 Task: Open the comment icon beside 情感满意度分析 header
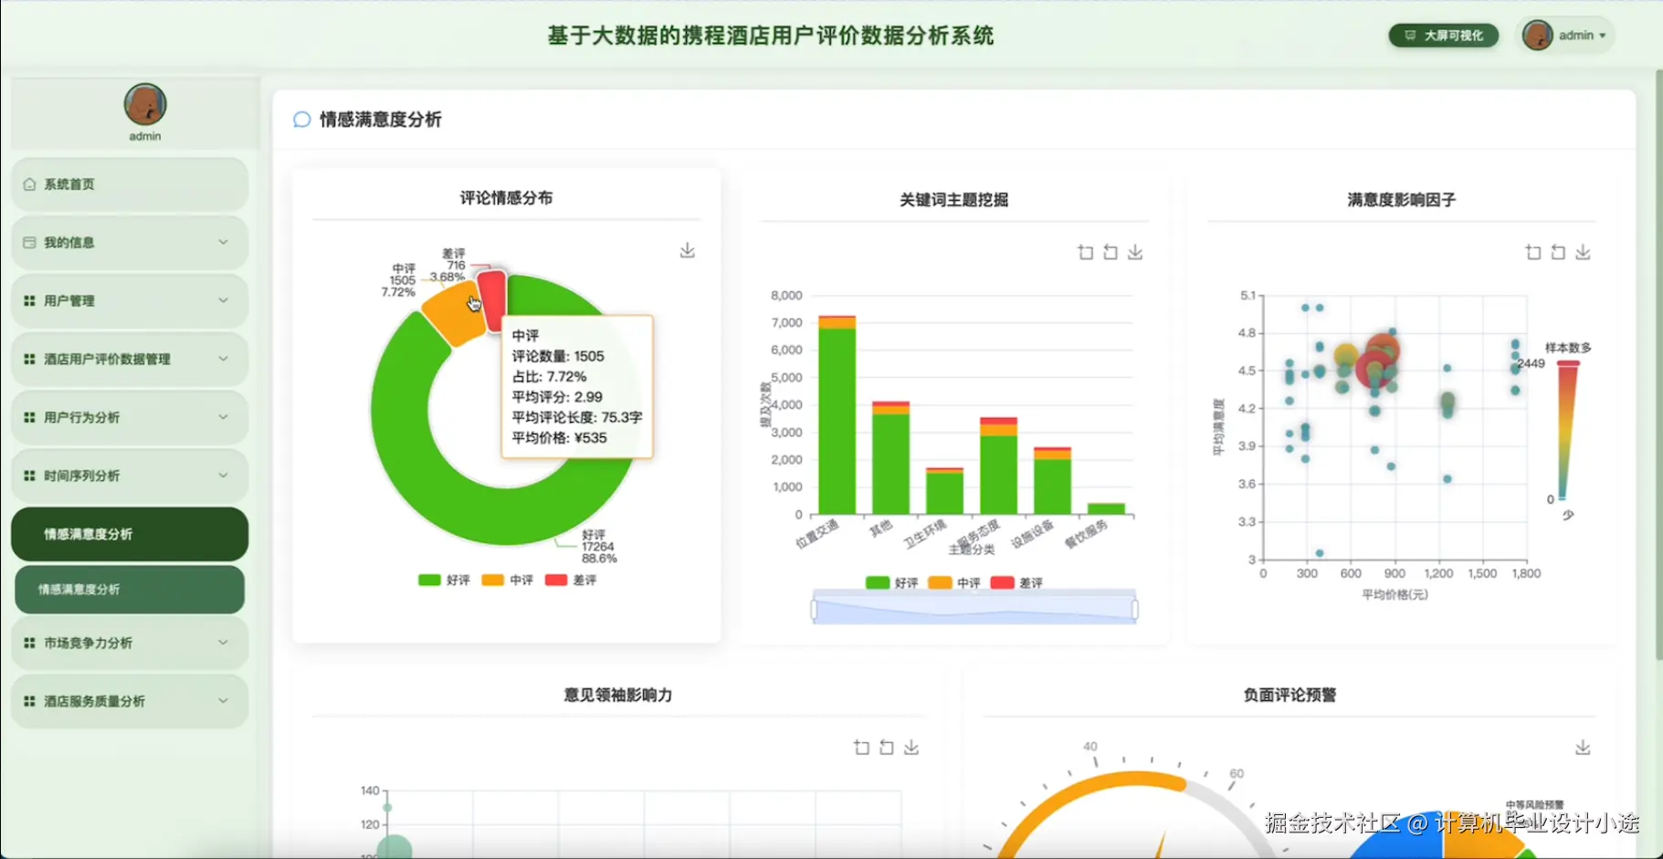301,120
